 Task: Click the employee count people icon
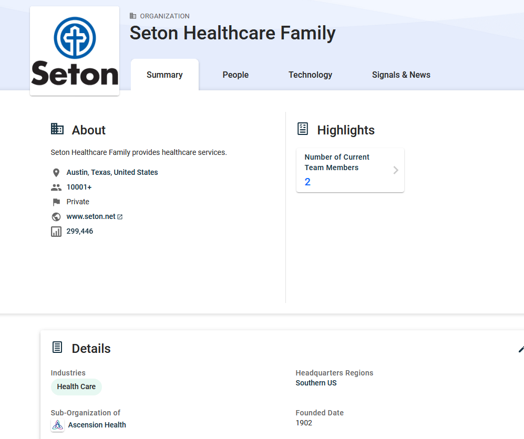coord(56,187)
